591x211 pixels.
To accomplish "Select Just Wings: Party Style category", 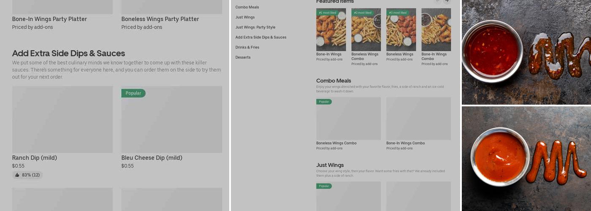I will (255, 27).
